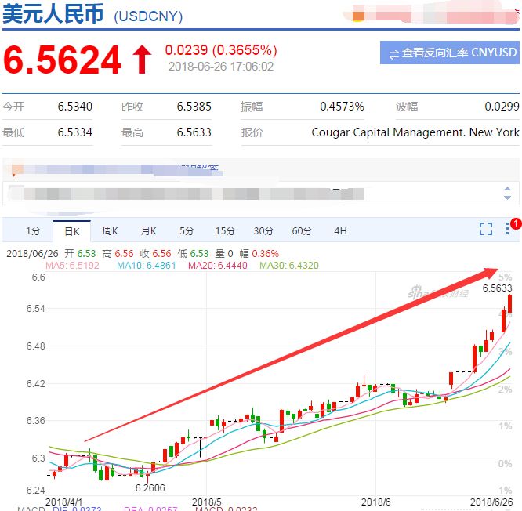Click the MA20: 6.4440 indicator label
The image size is (522, 511).
217,266
